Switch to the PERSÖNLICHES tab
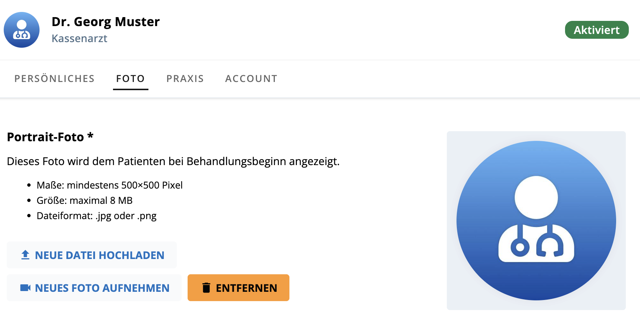Image resolution: width=640 pixels, height=319 pixels. [x=54, y=79]
